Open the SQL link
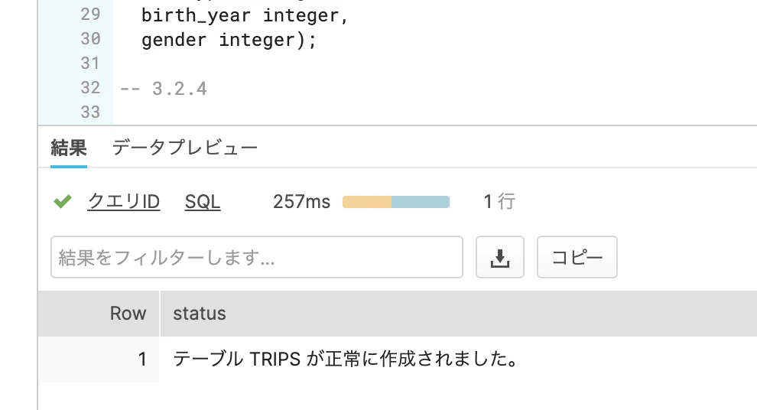757x410 pixels. tap(203, 201)
